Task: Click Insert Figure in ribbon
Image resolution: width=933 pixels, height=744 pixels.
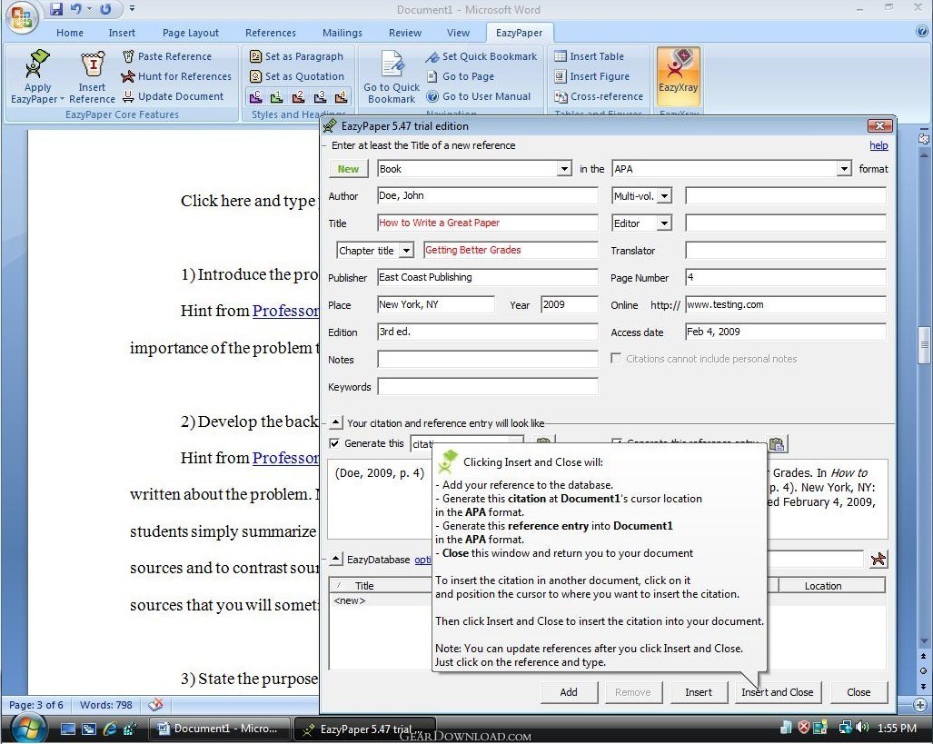Action: click(x=591, y=76)
